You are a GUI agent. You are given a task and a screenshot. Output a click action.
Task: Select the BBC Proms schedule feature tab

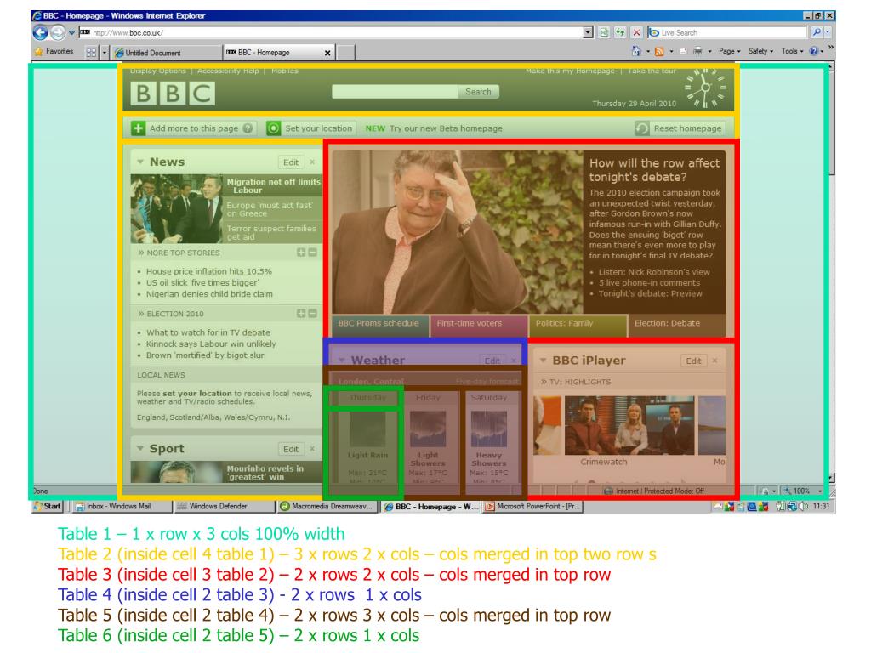tap(380, 326)
